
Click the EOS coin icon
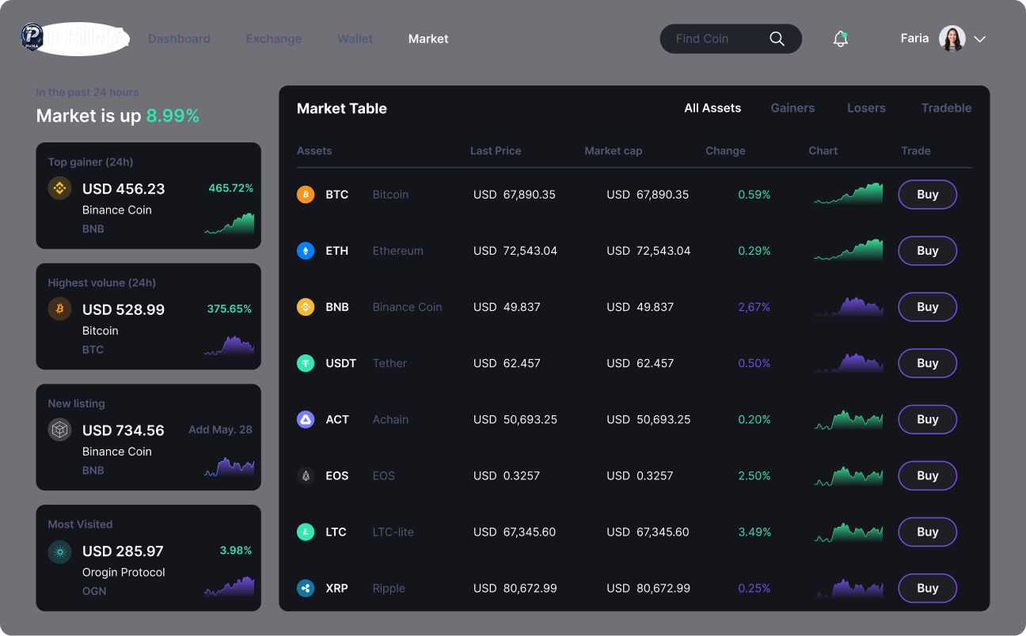pos(306,475)
